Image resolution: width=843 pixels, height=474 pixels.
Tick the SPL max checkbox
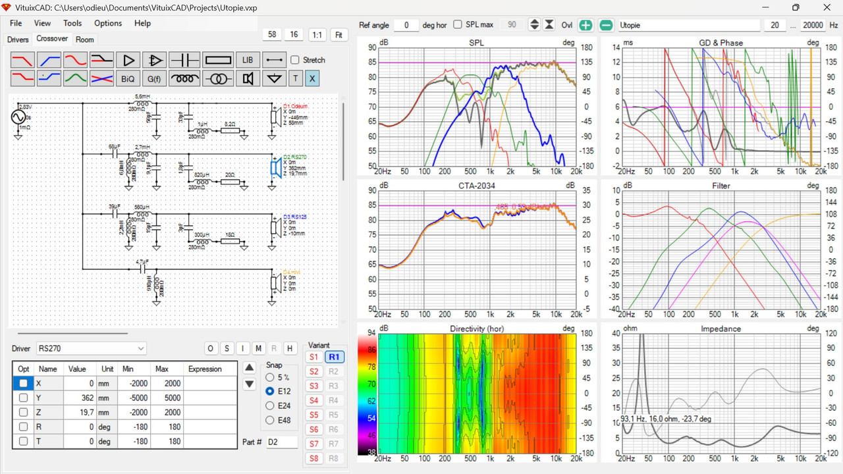458,25
